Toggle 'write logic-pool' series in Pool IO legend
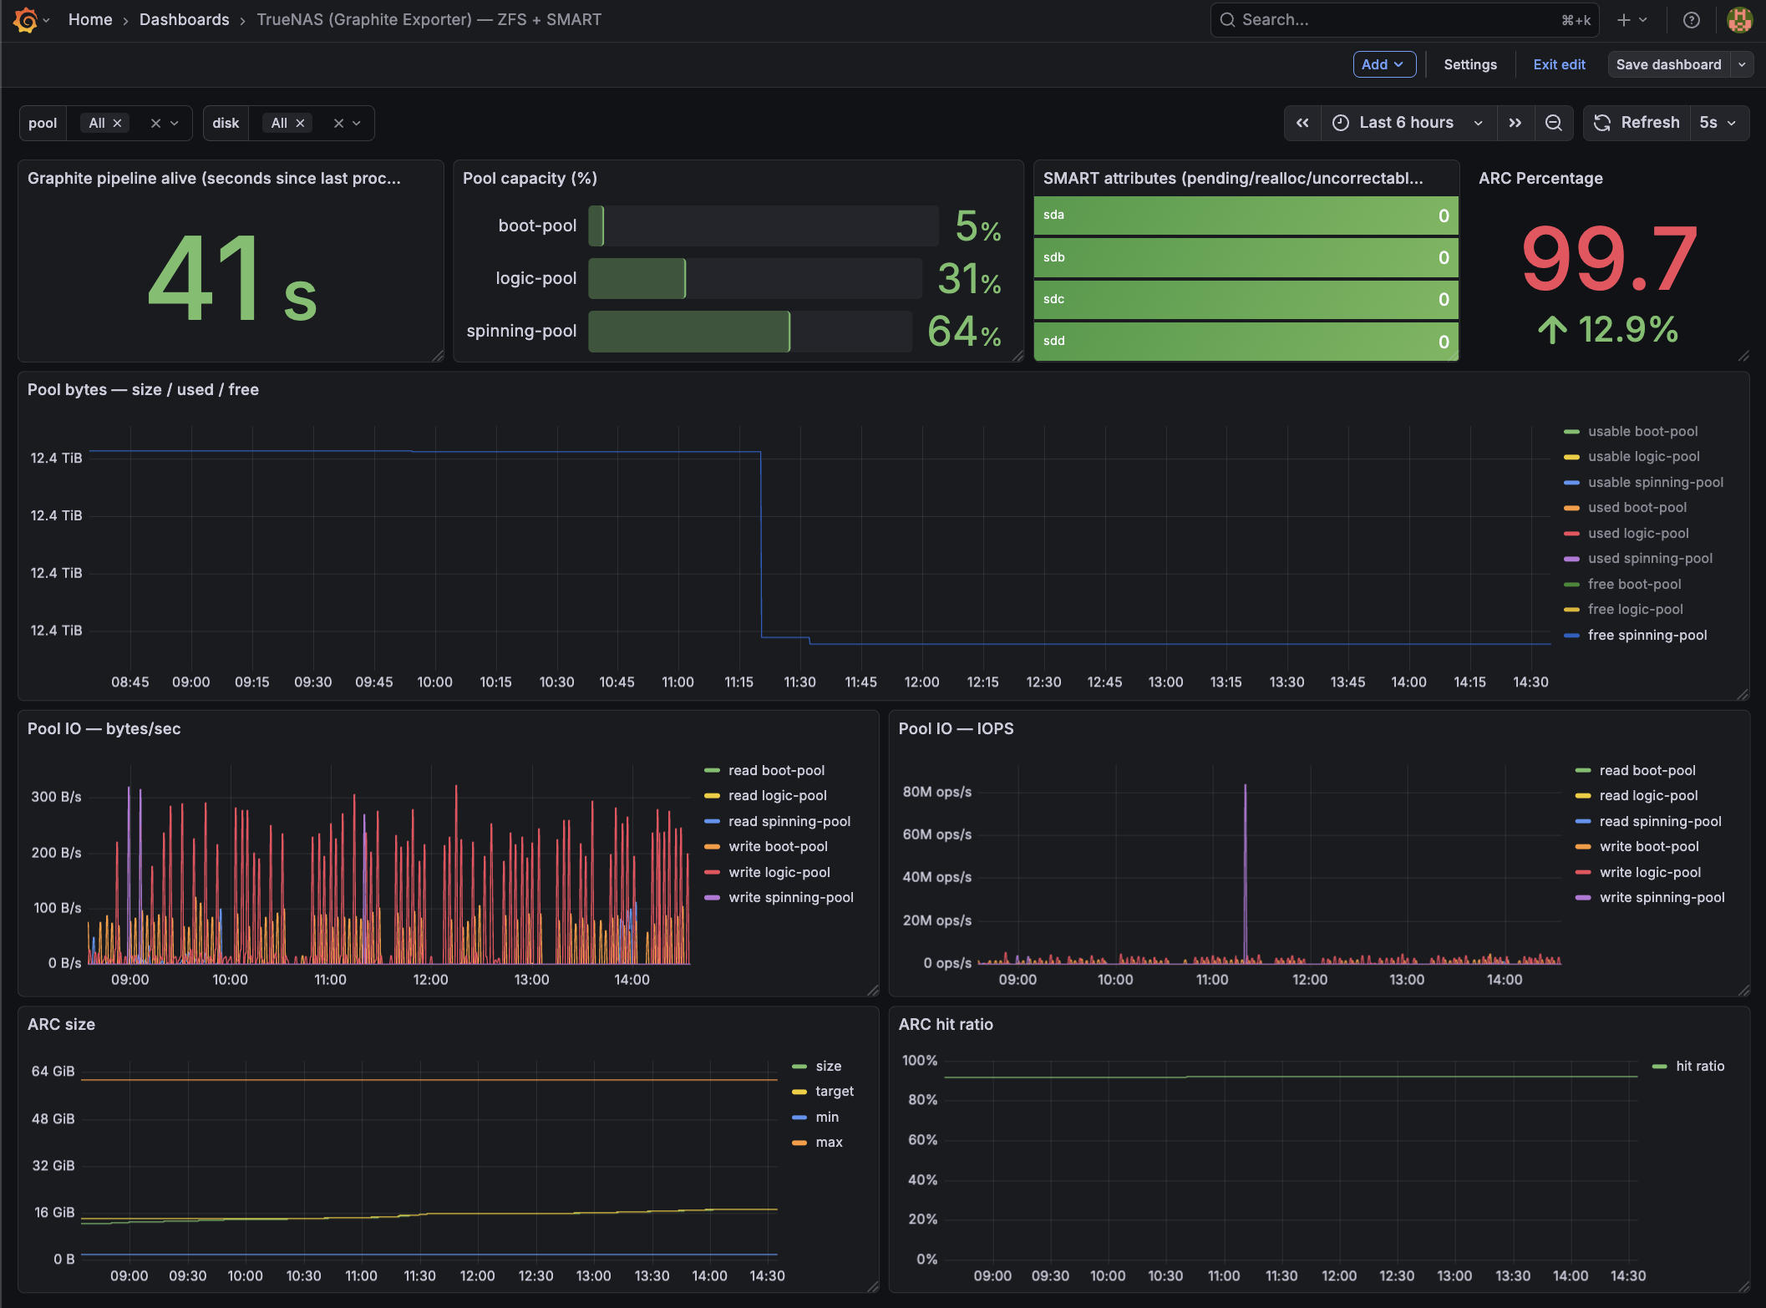This screenshot has width=1766, height=1308. [779, 872]
